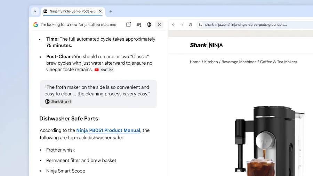Go back to previous page

[x=174, y=25]
